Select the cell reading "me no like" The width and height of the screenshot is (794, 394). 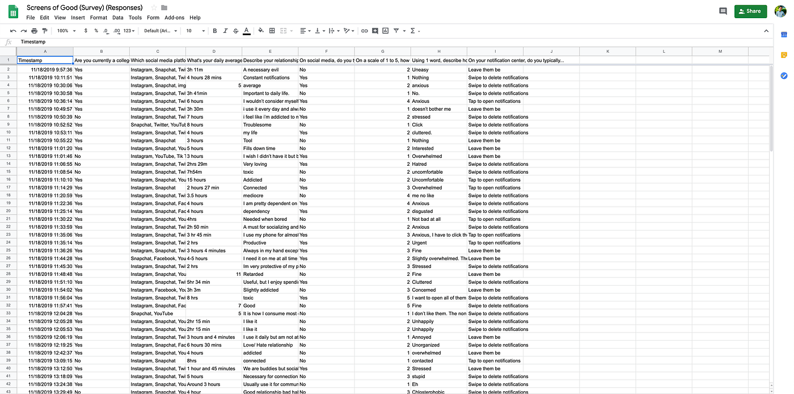438,195
